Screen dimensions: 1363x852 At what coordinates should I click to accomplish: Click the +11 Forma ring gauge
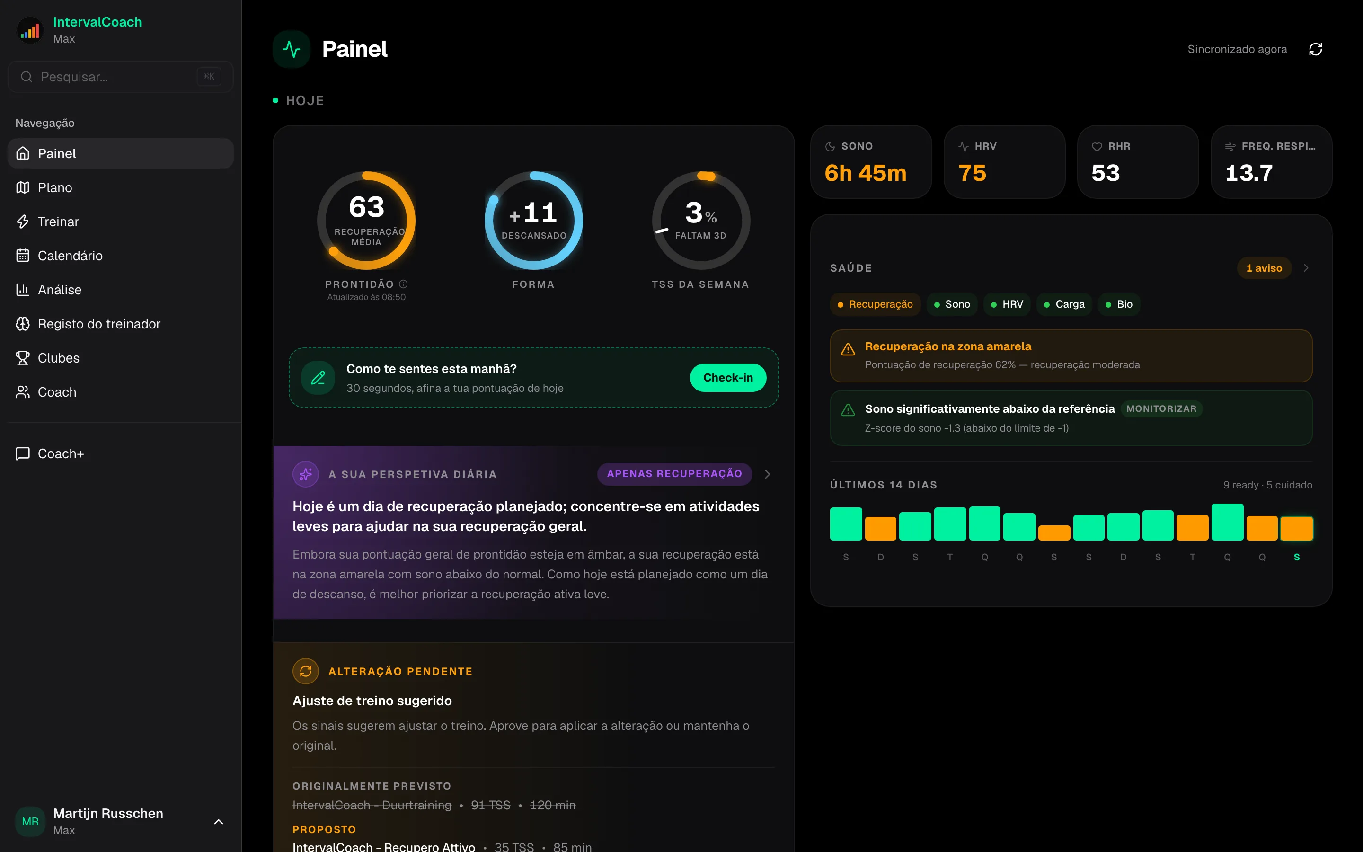(x=533, y=220)
